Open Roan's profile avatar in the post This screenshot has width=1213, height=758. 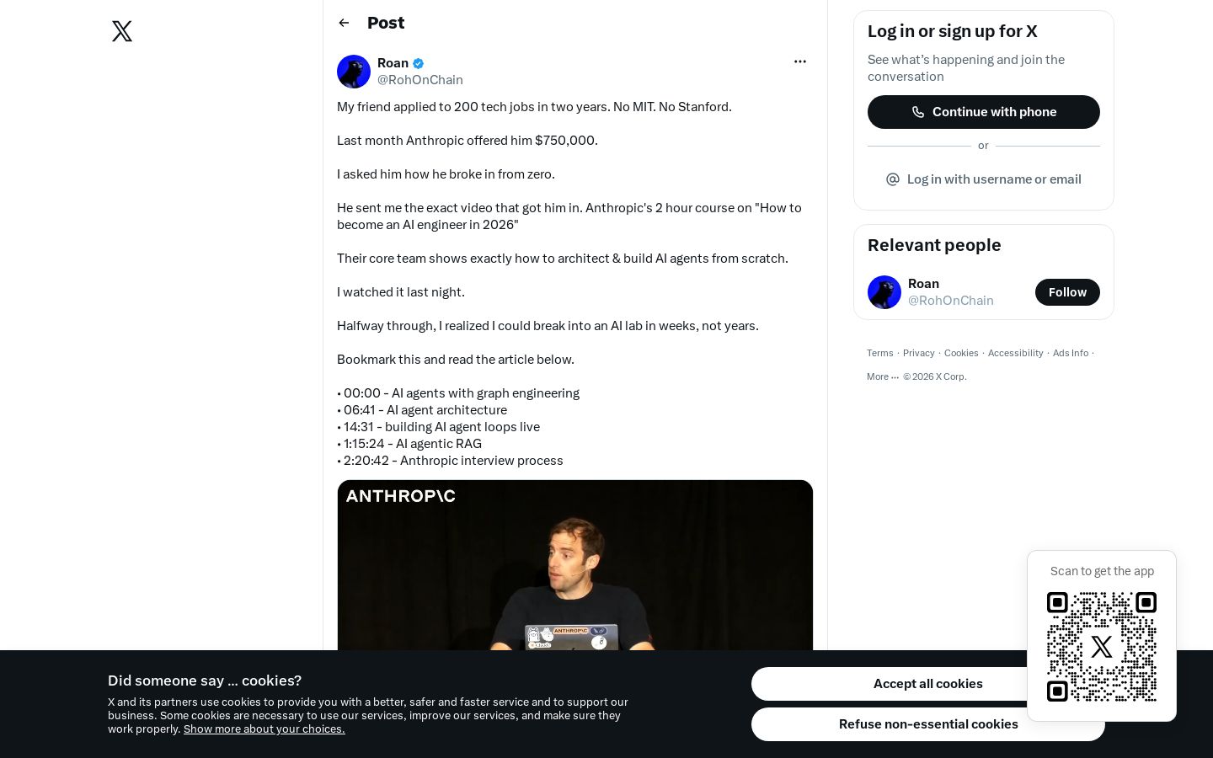tap(354, 72)
